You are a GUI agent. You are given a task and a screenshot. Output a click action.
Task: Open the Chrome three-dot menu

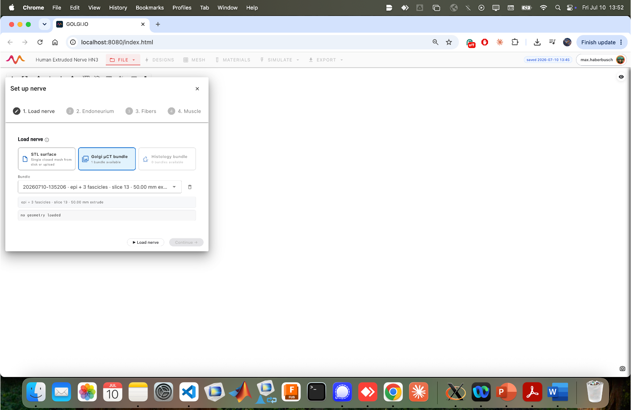point(621,42)
